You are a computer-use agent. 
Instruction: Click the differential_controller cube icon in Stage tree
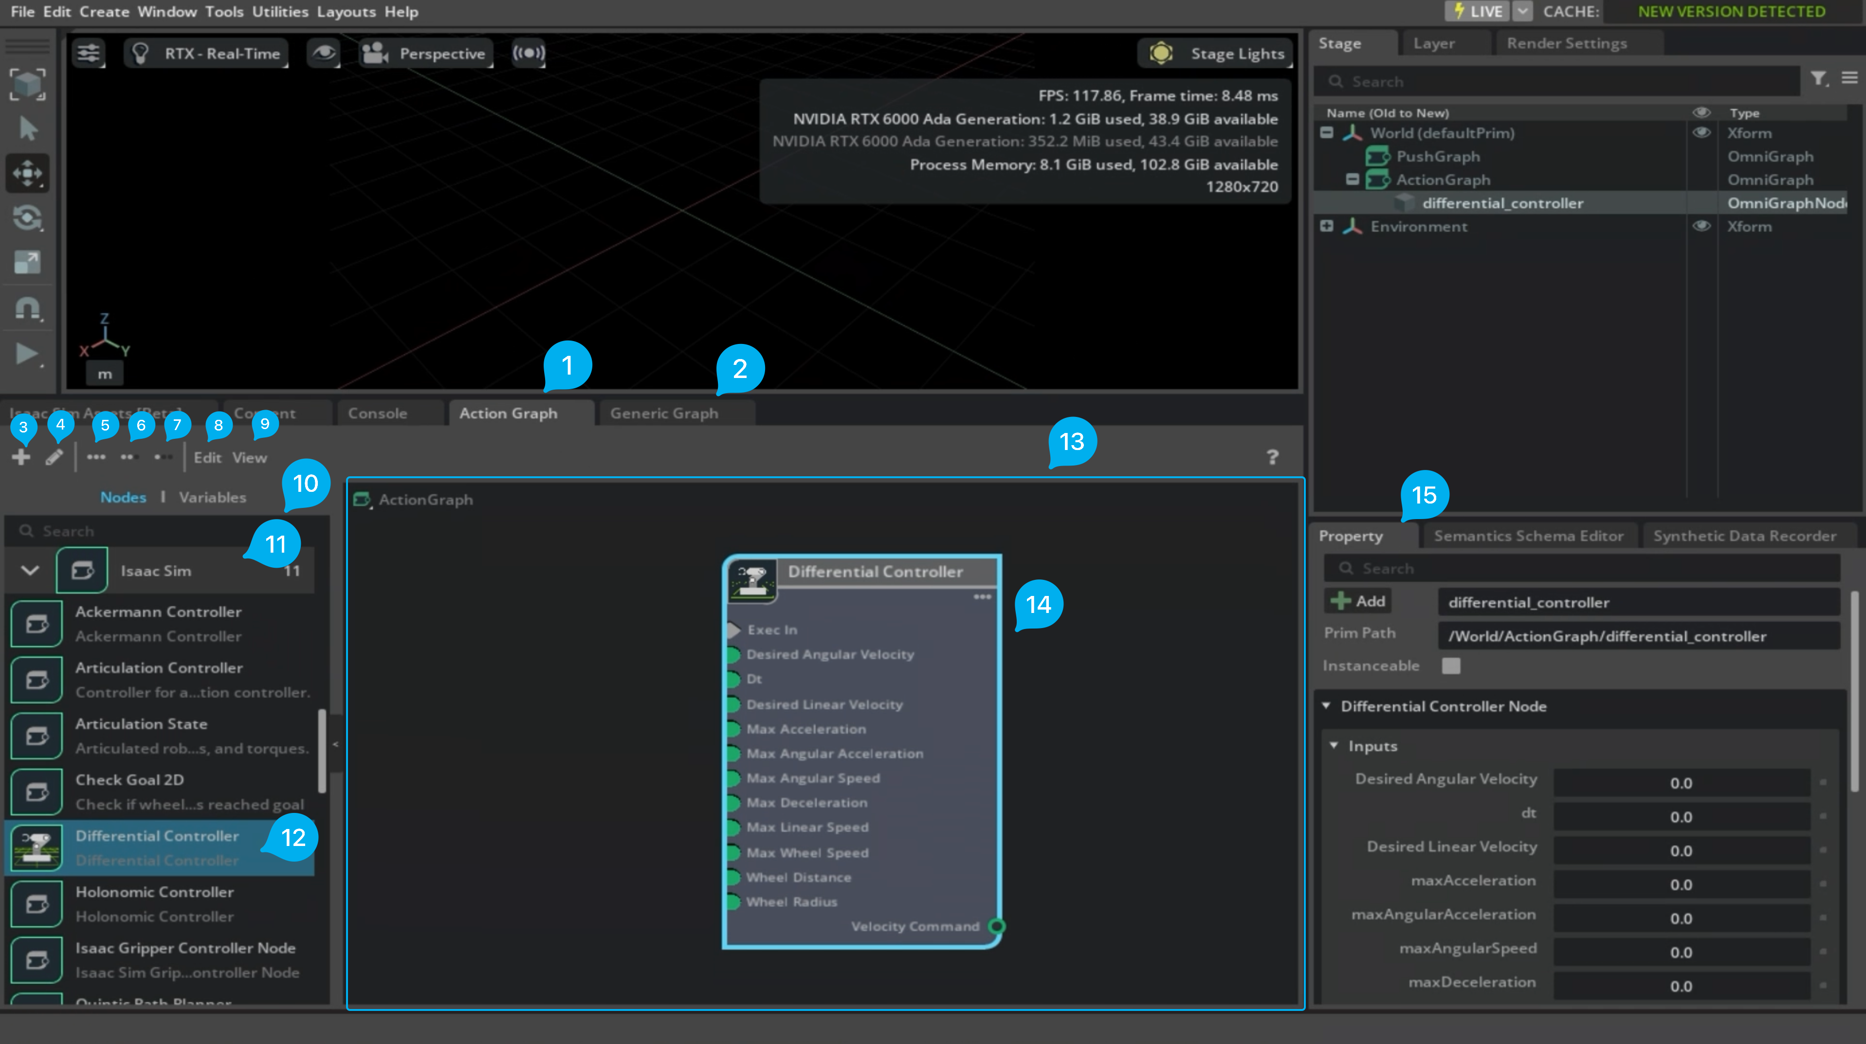(1404, 203)
